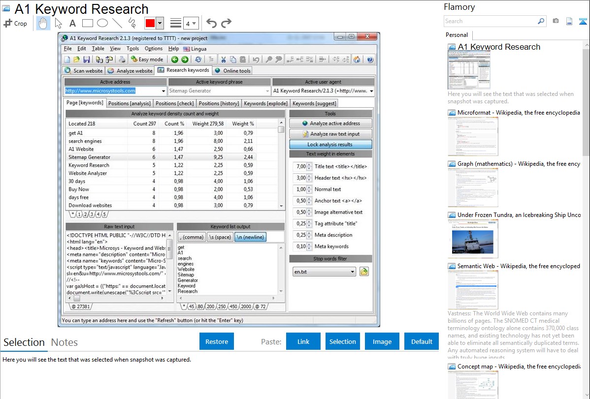The image size is (590, 399).
Task: Click Analyze active address button
Action: (330, 123)
